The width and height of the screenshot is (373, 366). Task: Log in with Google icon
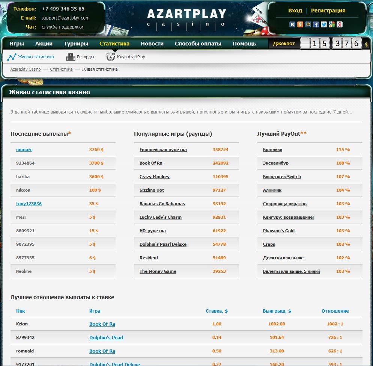331,24
